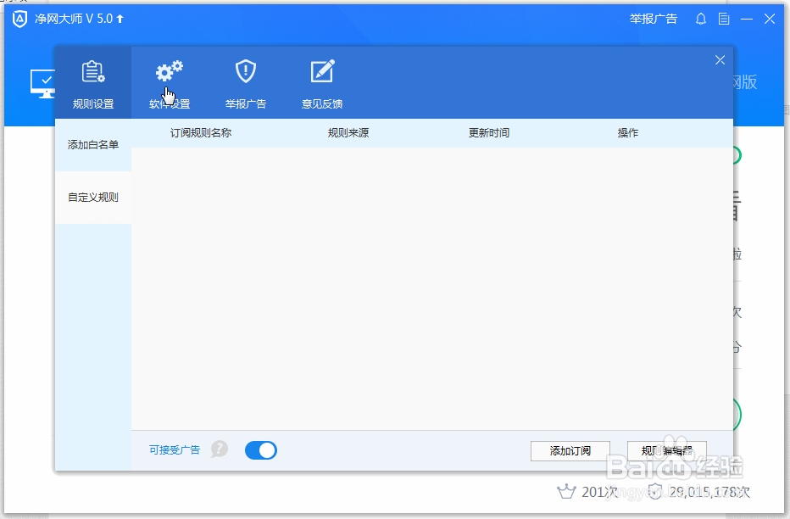Viewport: 790px width, 519px height.
Task: Click the monitor icon in main window
Action: [42, 84]
